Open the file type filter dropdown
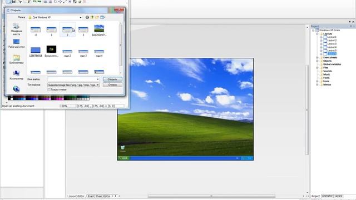Screen dimensions: 356x200 73,85
